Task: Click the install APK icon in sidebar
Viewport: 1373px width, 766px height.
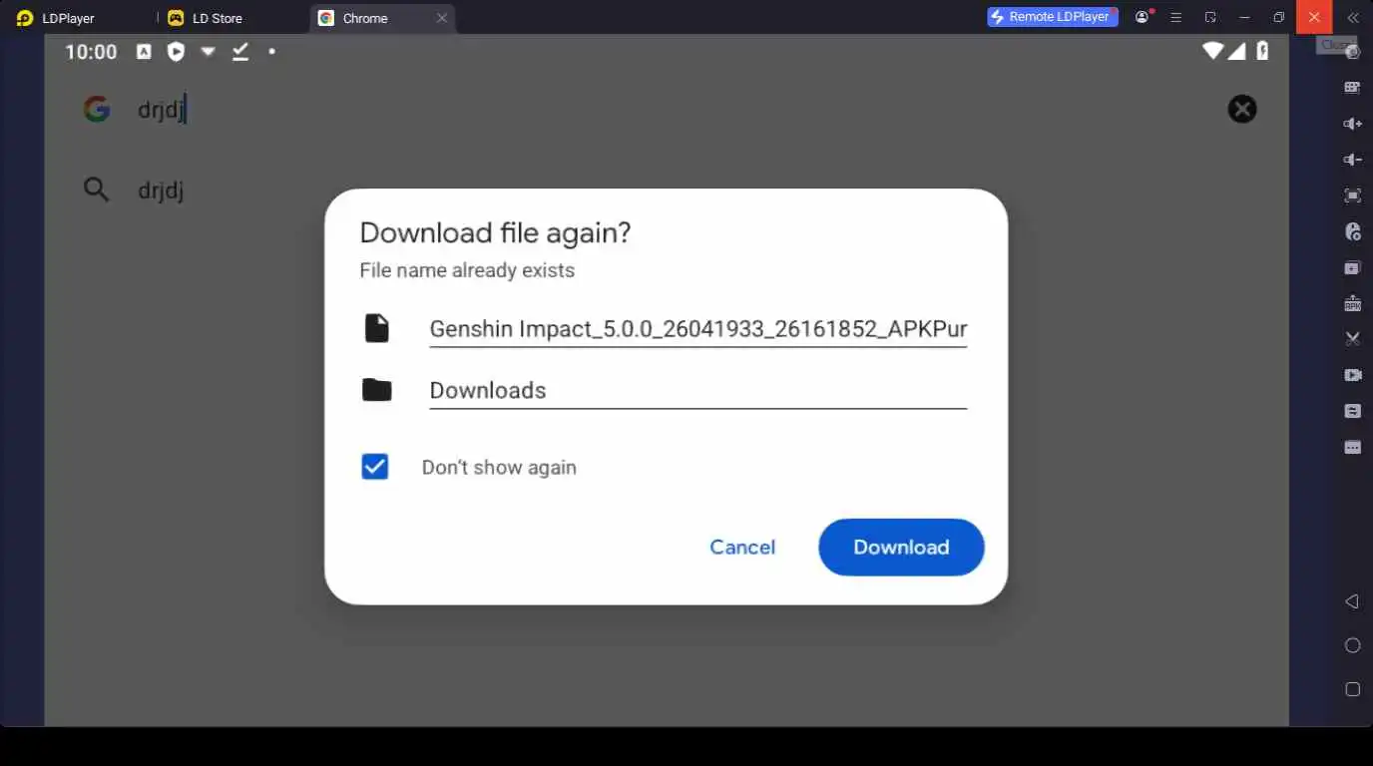Action: point(1352,303)
